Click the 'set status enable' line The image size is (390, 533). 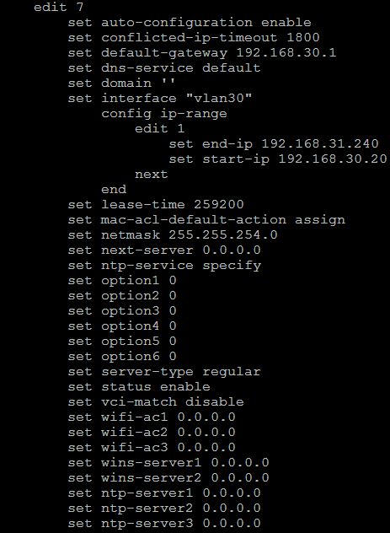coord(139,387)
